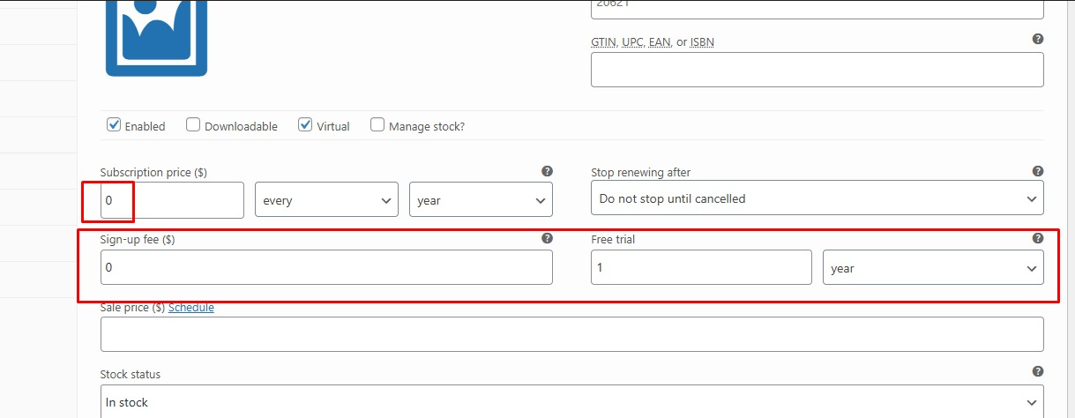Uncheck the Virtual checkbox
Image resolution: width=1075 pixels, height=418 pixels.
click(305, 125)
